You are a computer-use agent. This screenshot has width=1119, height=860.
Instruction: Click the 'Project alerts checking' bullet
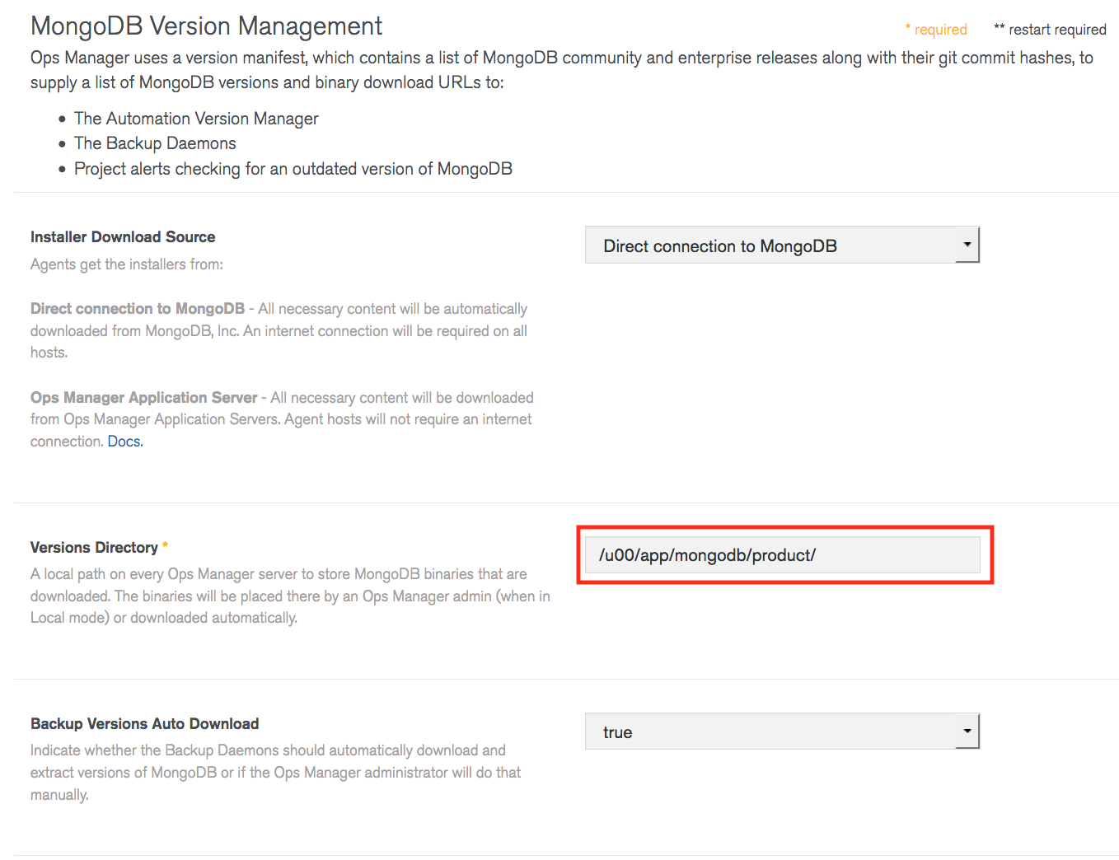click(293, 169)
